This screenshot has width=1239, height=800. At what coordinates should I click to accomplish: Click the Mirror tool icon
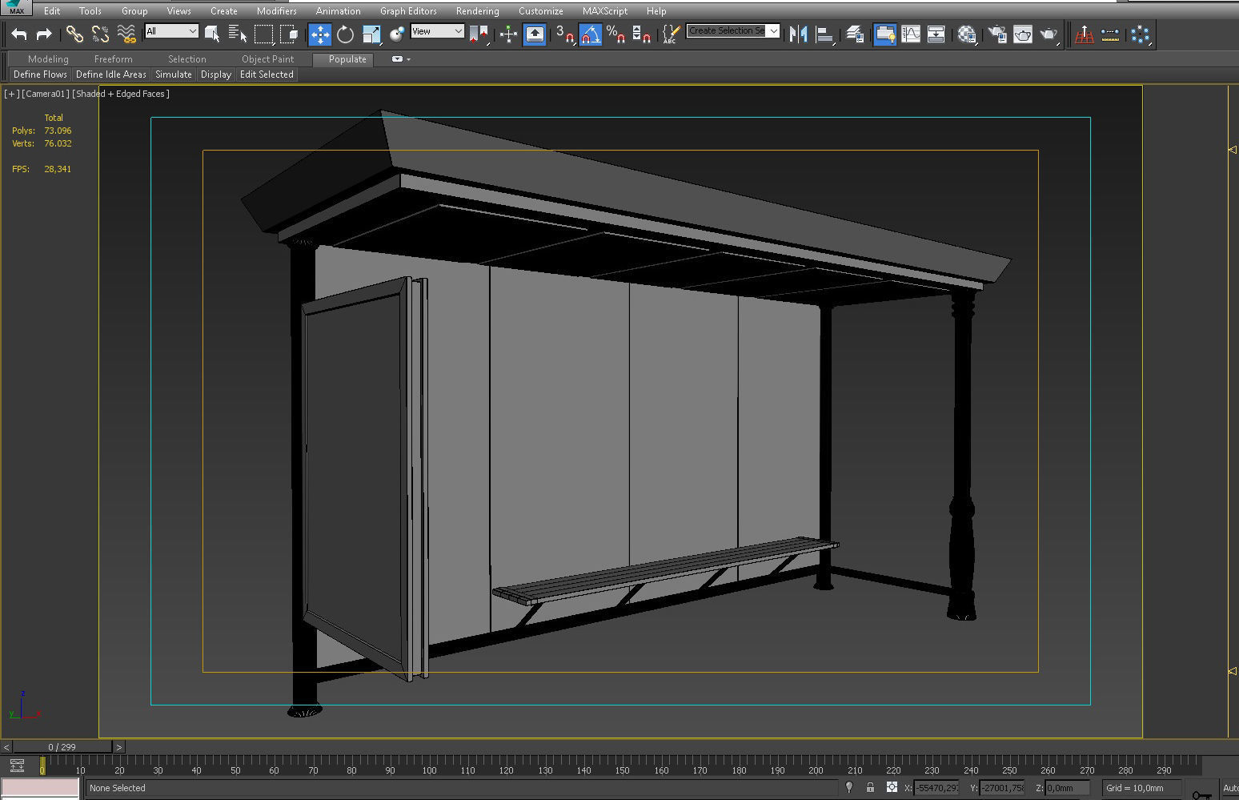pyautogui.click(x=798, y=34)
